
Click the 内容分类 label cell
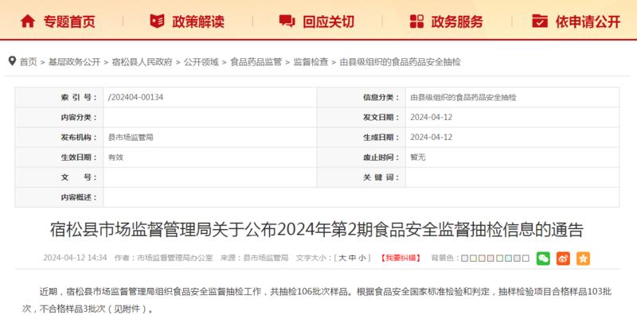click(x=59, y=117)
